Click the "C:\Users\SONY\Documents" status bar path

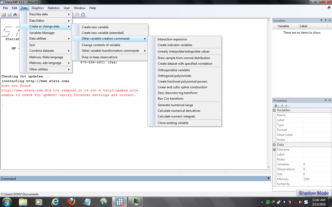tap(20, 194)
